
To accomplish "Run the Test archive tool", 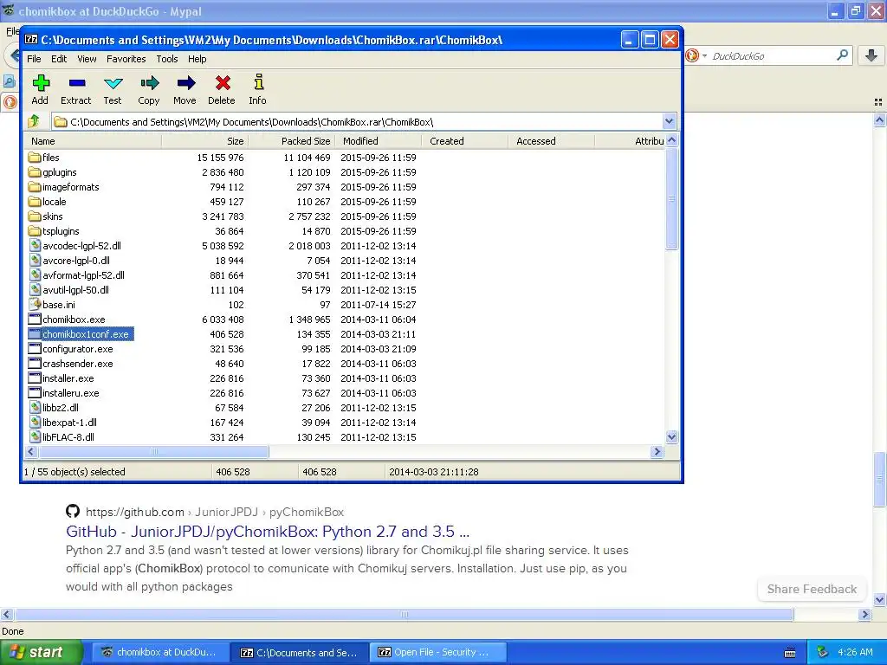I will point(113,84).
